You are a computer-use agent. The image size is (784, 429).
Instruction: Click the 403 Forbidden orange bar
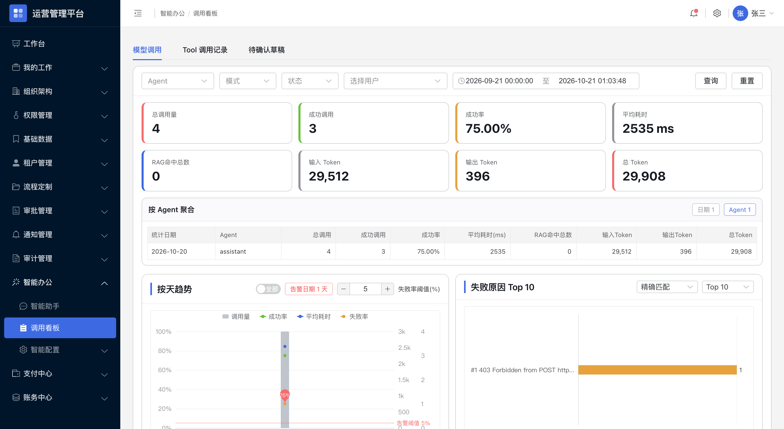(657, 370)
